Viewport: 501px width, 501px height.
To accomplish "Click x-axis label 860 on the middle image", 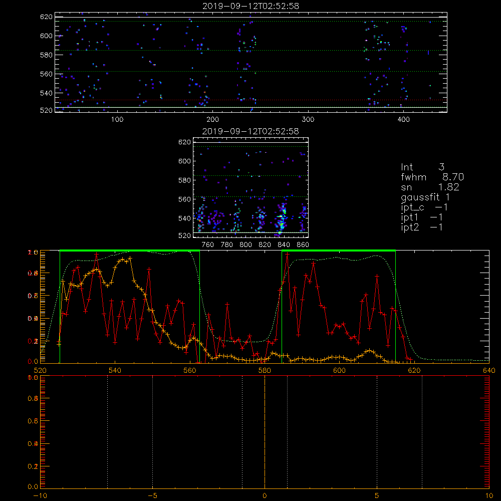I will tap(303, 245).
